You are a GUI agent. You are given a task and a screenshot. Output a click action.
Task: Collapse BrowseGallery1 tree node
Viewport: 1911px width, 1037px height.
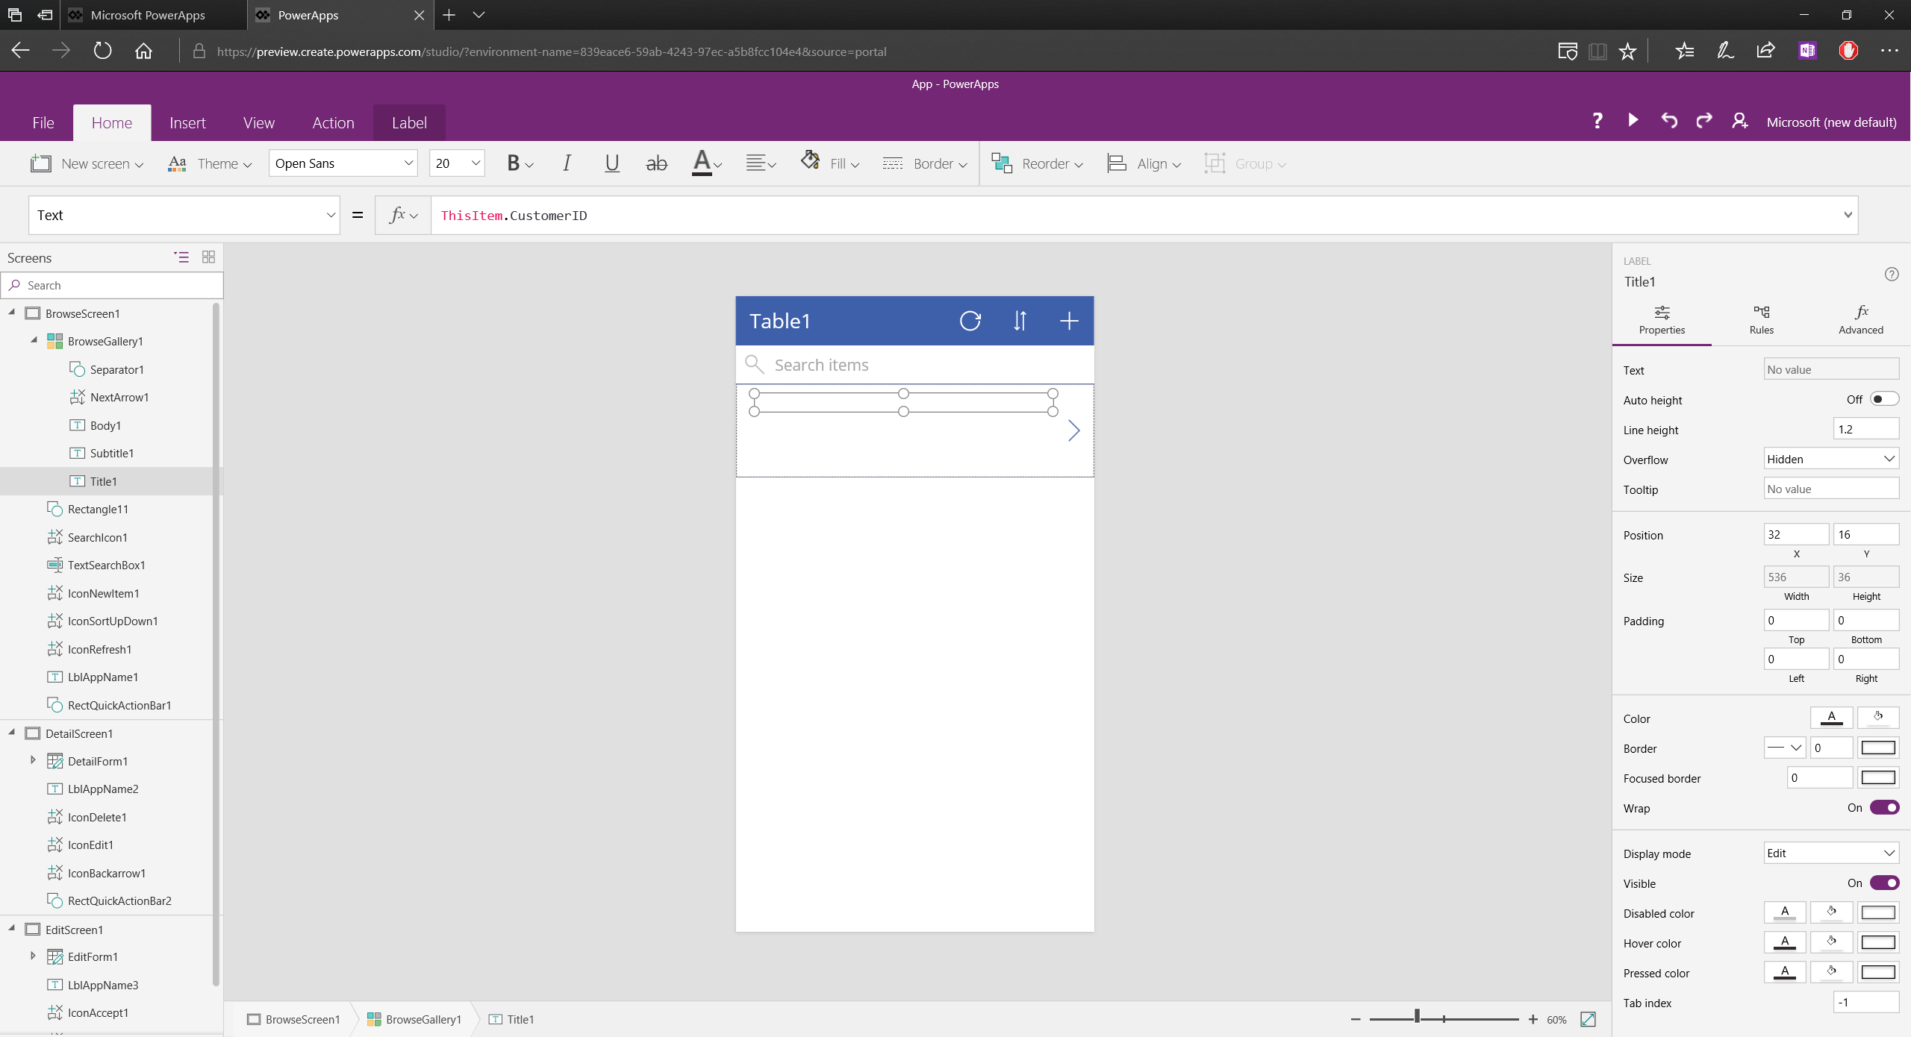pos(34,340)
